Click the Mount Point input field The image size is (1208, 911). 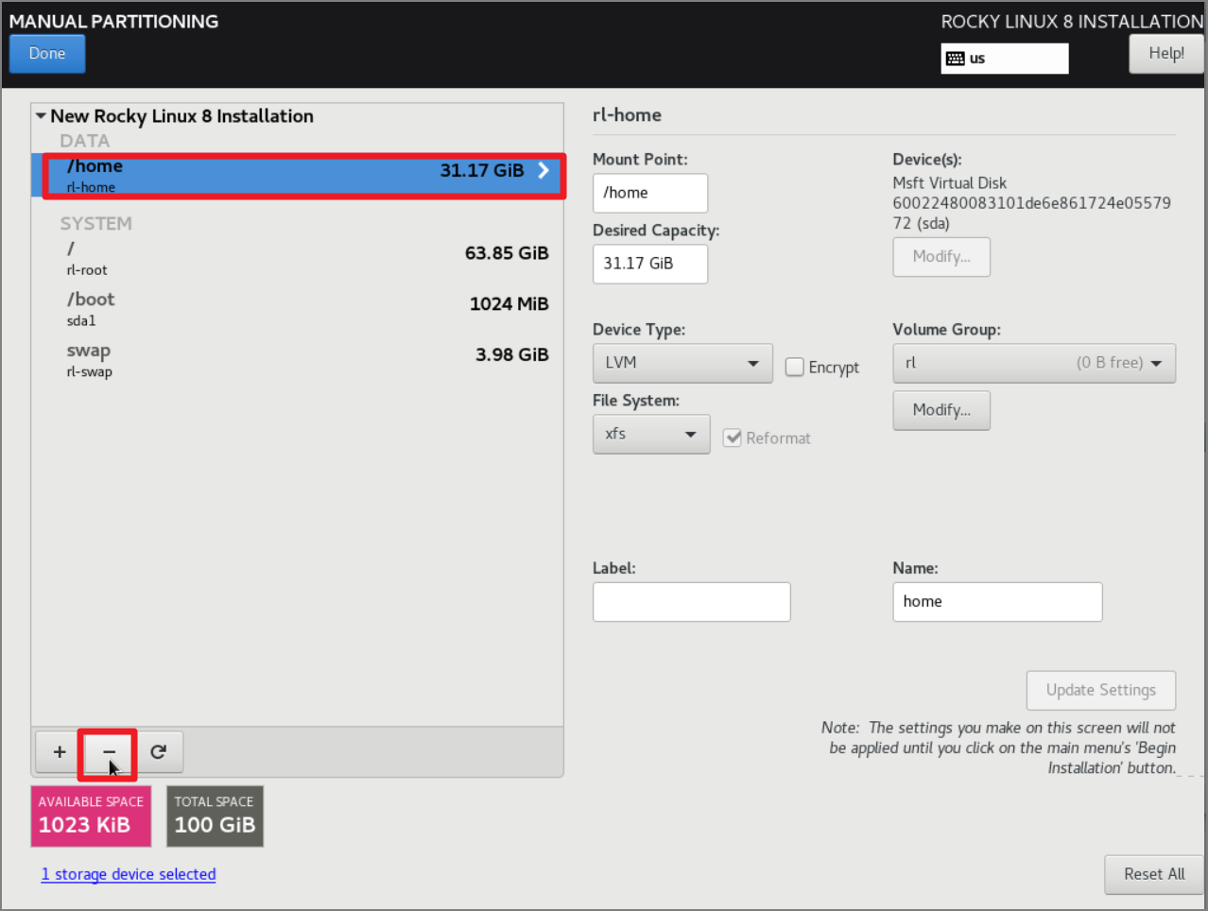pyautogui.click(x=650, y=193)
